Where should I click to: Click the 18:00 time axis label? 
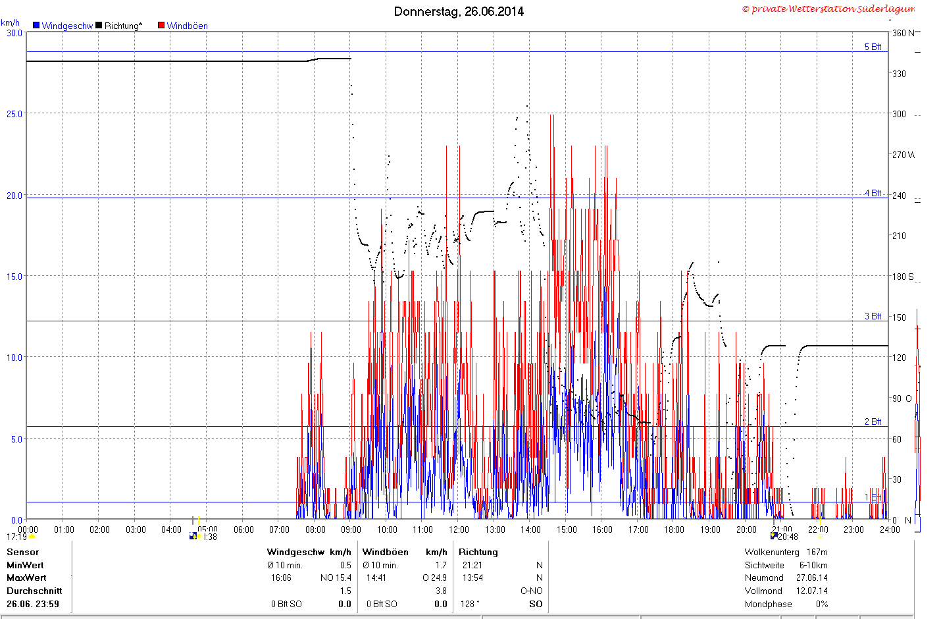674,529
